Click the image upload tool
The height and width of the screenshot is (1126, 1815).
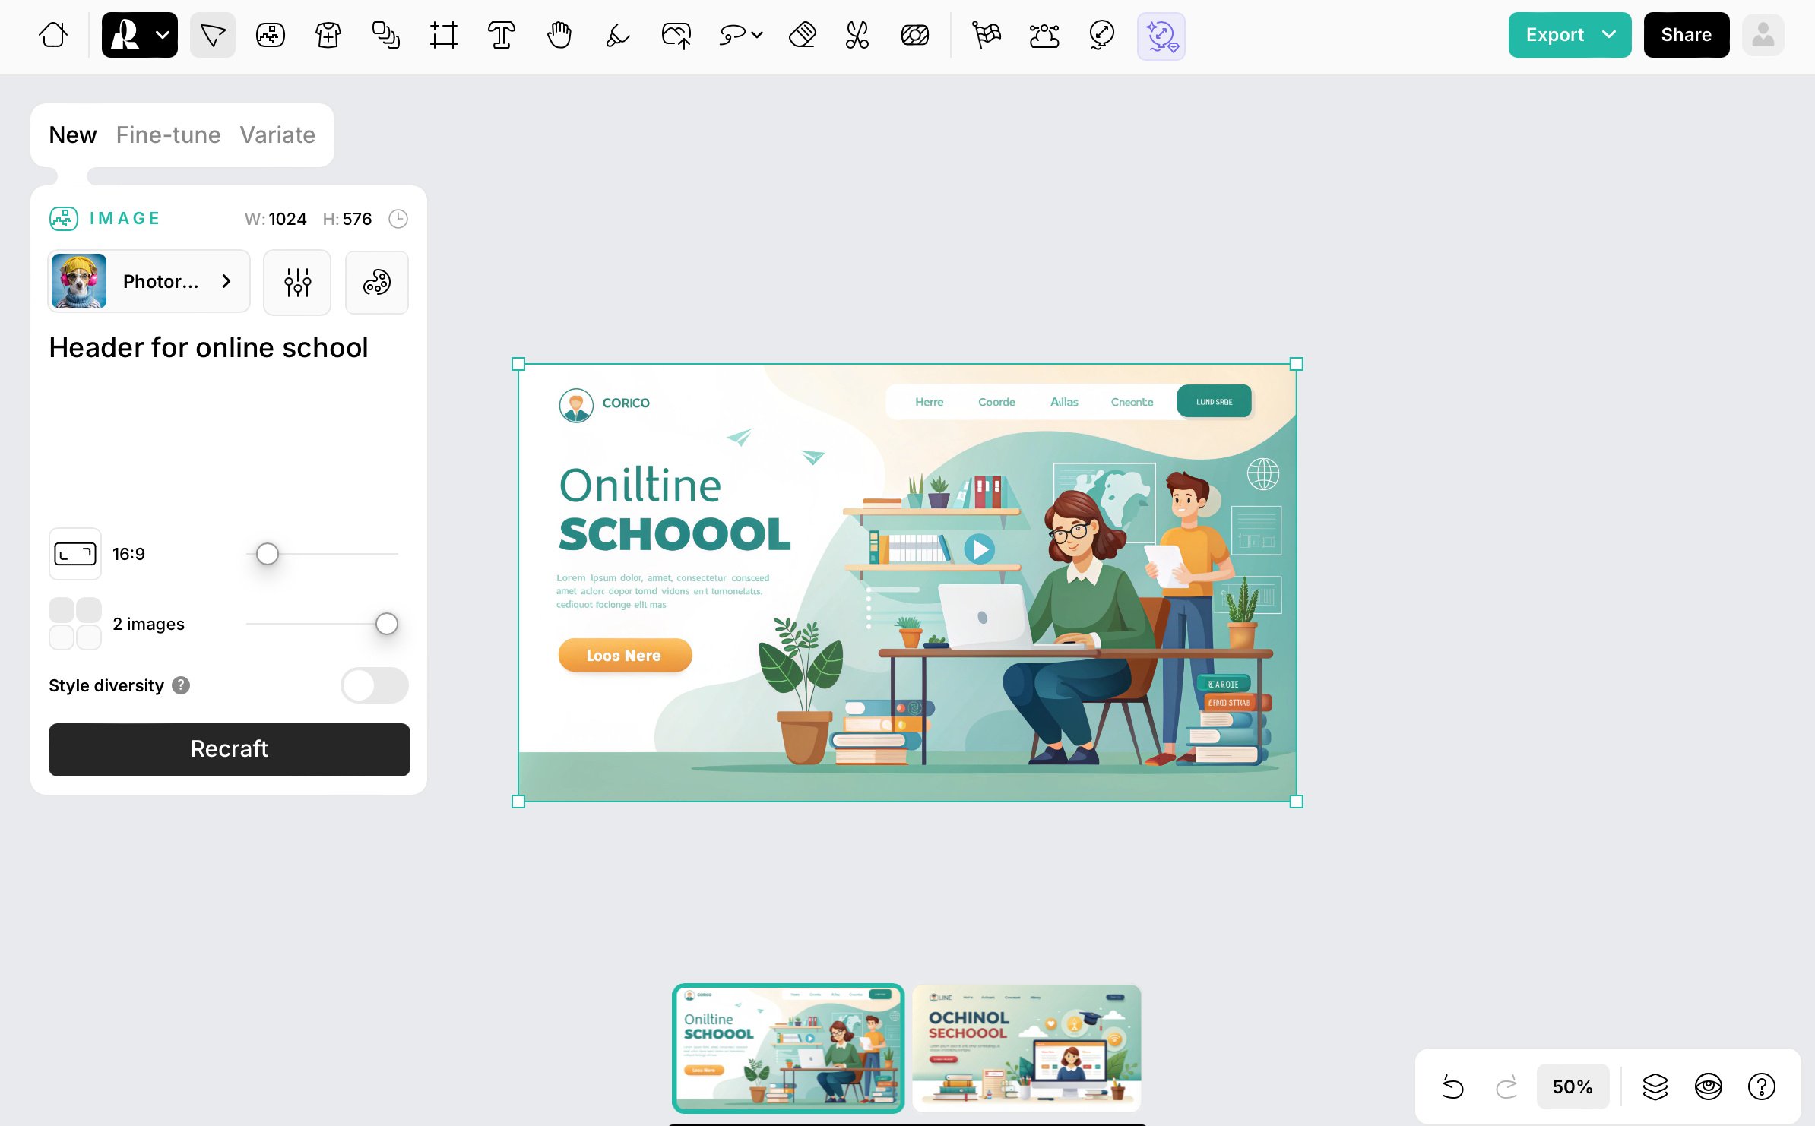coord(676,35)
